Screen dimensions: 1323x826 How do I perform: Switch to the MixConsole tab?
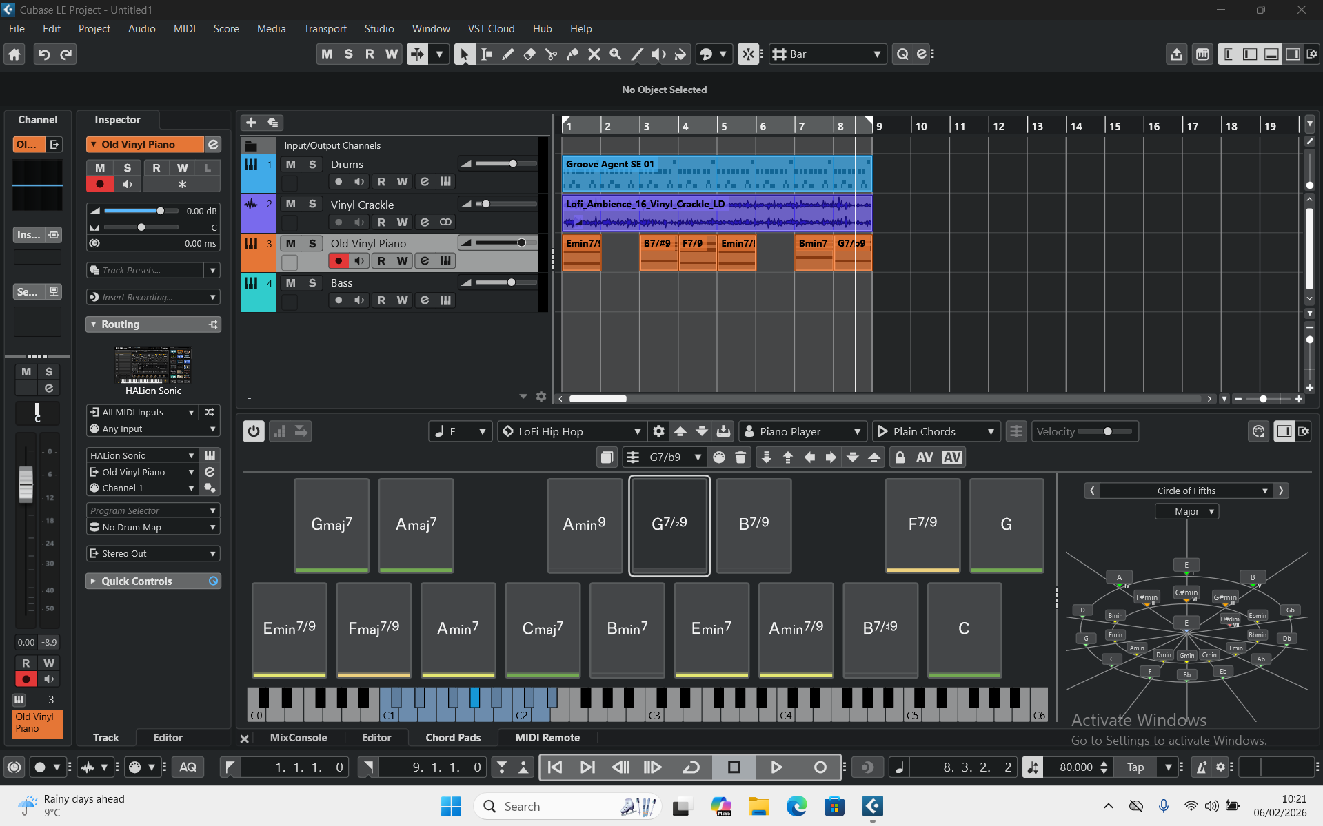299,737
